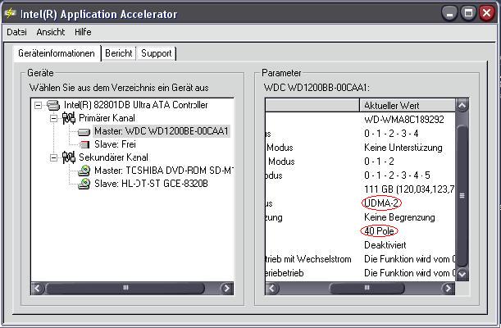Select Master: TOSHIBA DVD-ROM device
The image size is (501, 328).
164,171
